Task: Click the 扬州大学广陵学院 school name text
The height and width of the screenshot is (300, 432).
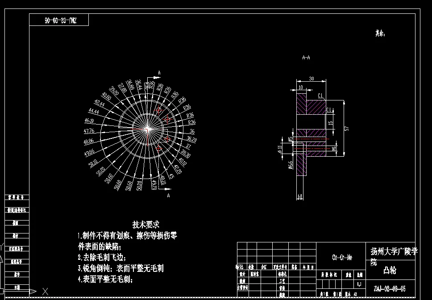Action: click(x=394, y=250)
